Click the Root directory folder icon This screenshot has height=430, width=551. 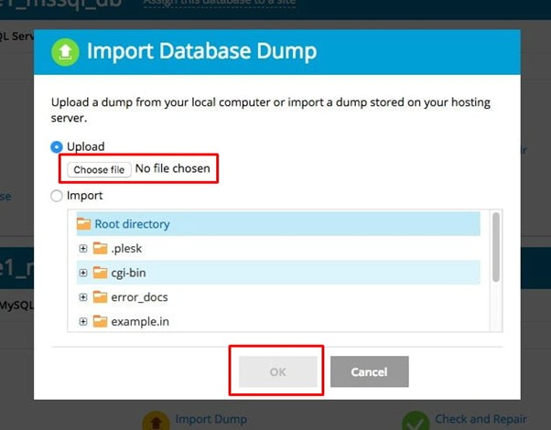[83, 223]
